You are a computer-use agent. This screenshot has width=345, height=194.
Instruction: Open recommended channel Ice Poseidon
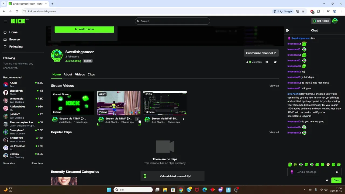click(23, 148)
